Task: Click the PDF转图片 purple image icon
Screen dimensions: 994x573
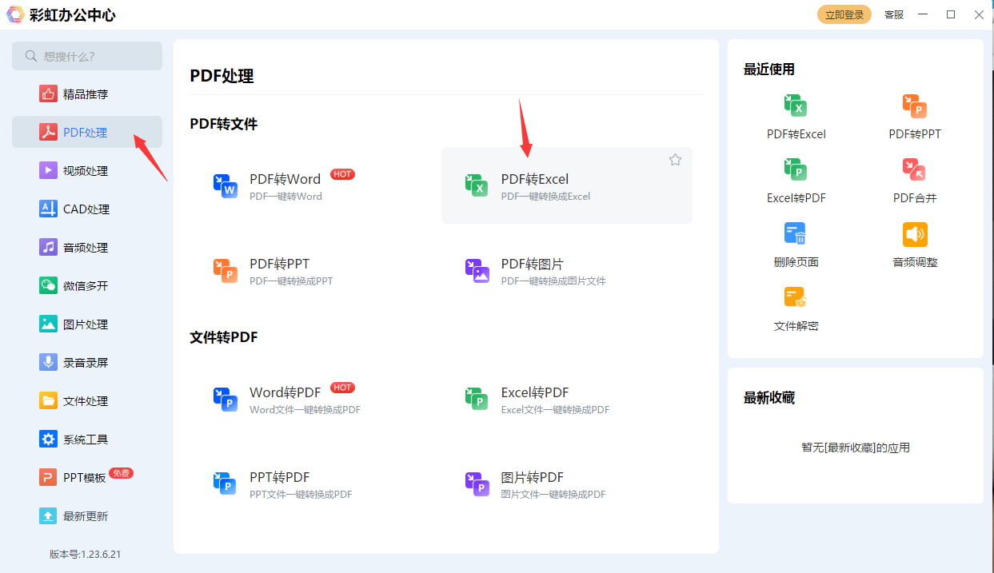Action: click(x=477, y=270)
